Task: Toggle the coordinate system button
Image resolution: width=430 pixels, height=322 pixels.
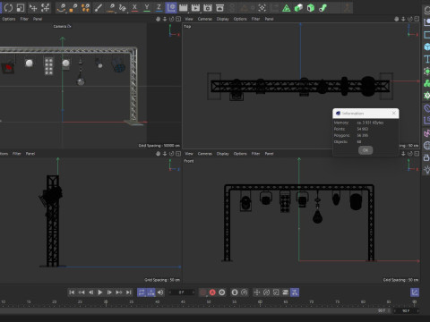Action: click(171, 8)
